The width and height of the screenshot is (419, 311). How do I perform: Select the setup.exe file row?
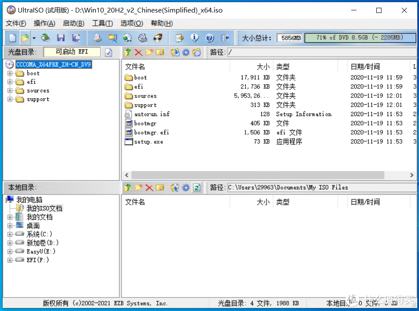point(269,141)
